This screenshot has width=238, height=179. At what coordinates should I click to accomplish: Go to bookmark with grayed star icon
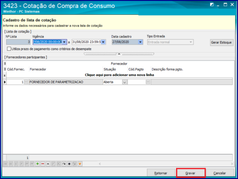tap(74, 164)
